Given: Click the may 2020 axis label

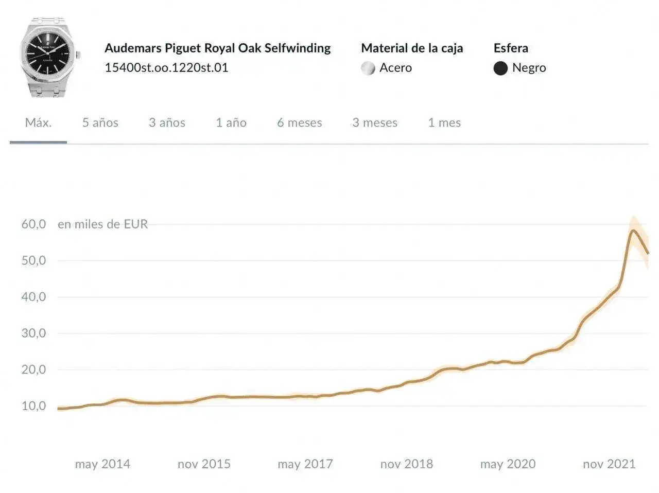Looking at the screenshot, I should point(508,464).
